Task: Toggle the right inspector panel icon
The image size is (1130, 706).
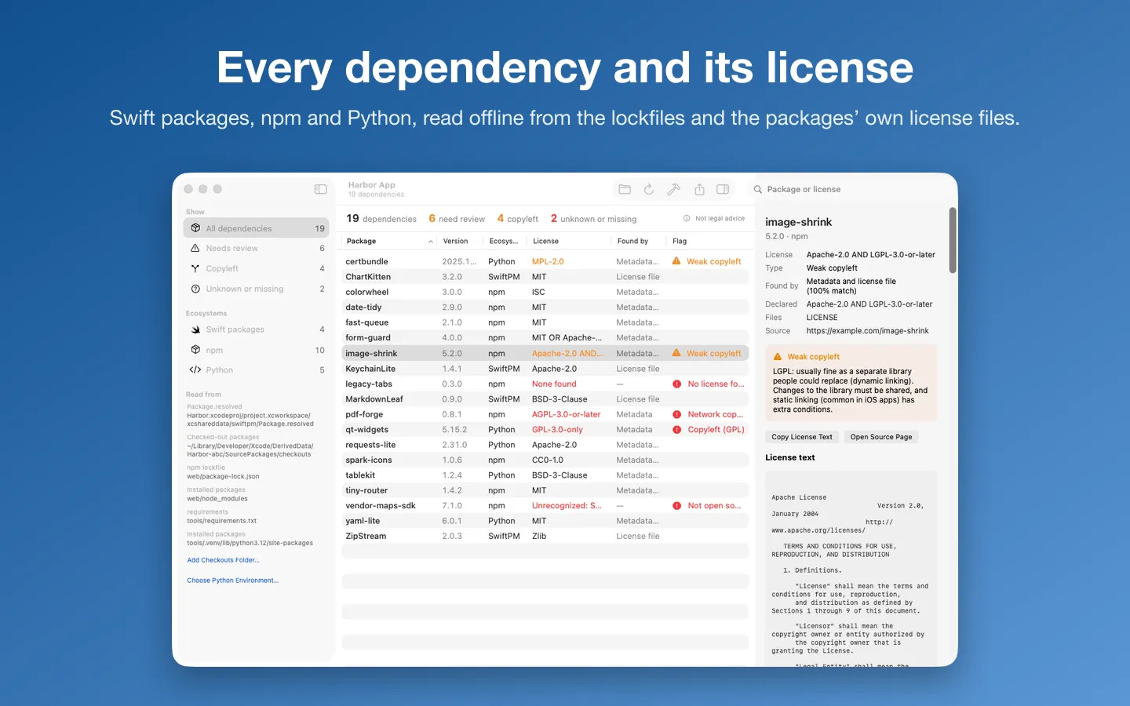Action: [x=723, y=189]
